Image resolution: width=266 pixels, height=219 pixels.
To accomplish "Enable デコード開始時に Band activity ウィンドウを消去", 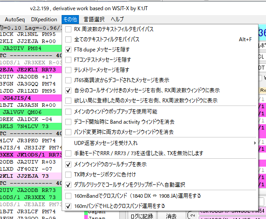I will [160, 122].
